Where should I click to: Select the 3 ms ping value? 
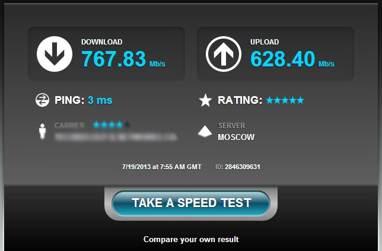[100, 100]
